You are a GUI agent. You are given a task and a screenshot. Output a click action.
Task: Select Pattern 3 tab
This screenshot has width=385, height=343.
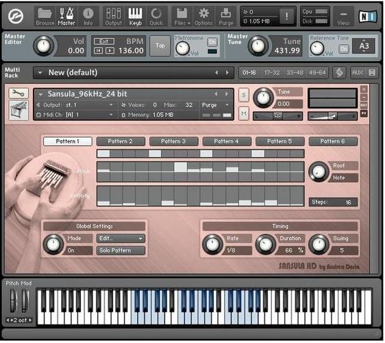pos(173,141)
